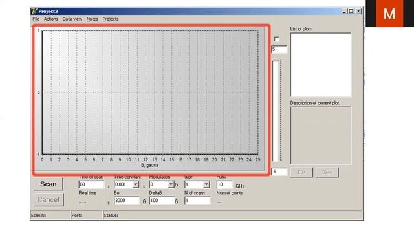Start a measurement with the Scan button
414x233 pixels.
pyautogui.click(x=49, y=184)
